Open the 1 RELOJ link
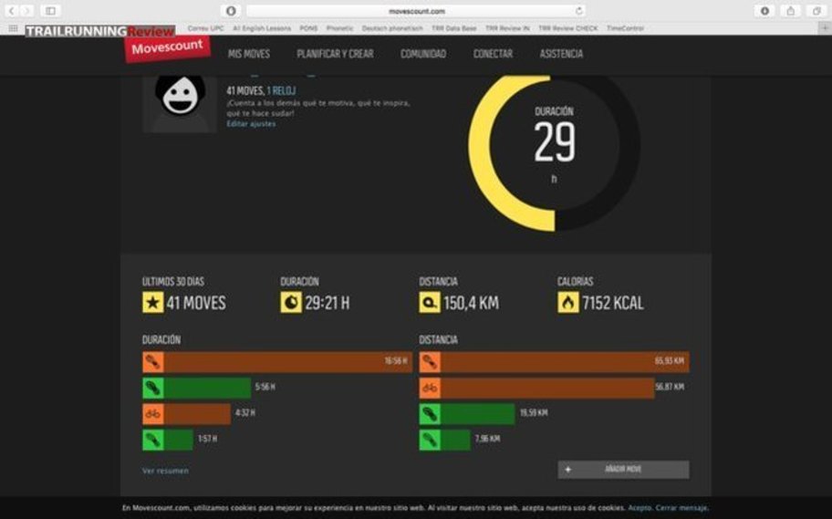 coord(281,90)
